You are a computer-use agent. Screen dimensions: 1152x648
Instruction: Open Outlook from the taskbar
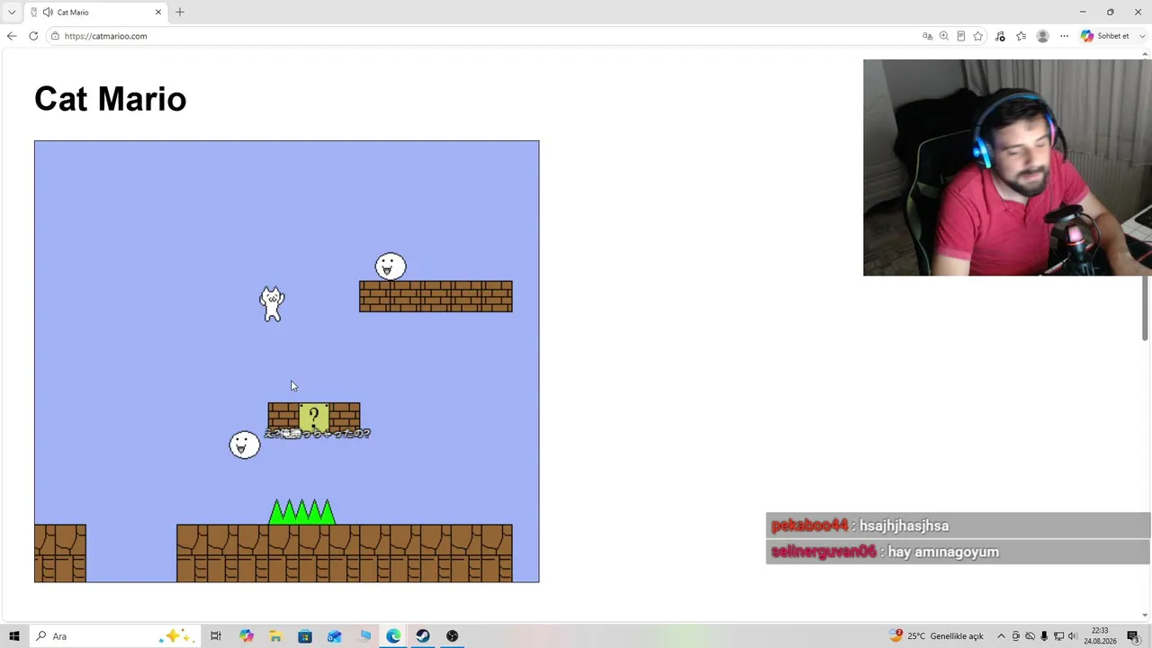[x=335, y=636]
